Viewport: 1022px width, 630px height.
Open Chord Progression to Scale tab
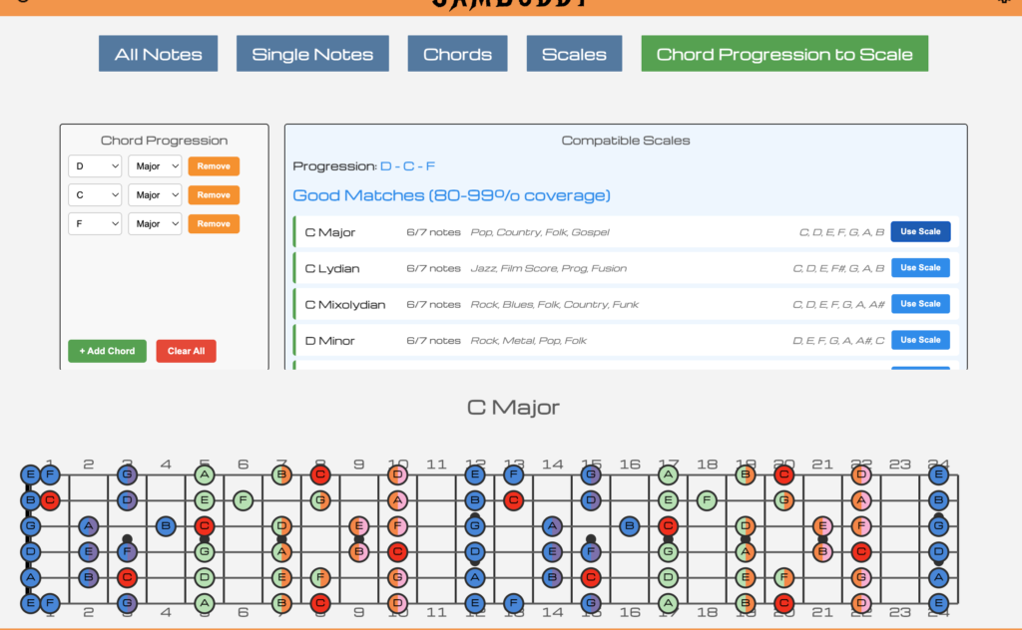(784, 54)
